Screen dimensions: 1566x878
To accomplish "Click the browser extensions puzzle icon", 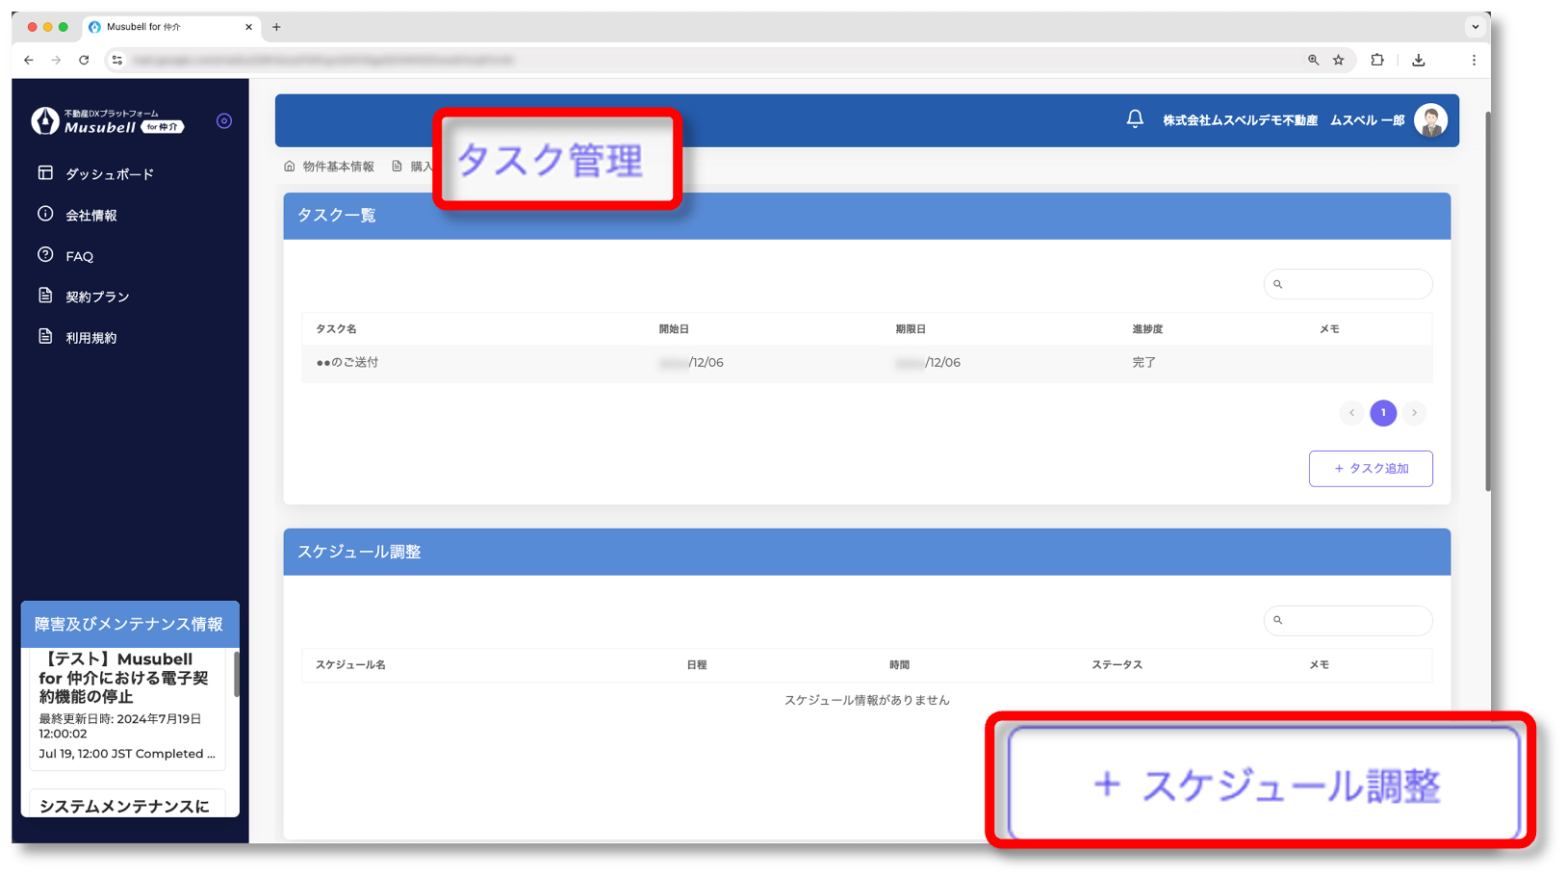I will tap(1377, 60).
